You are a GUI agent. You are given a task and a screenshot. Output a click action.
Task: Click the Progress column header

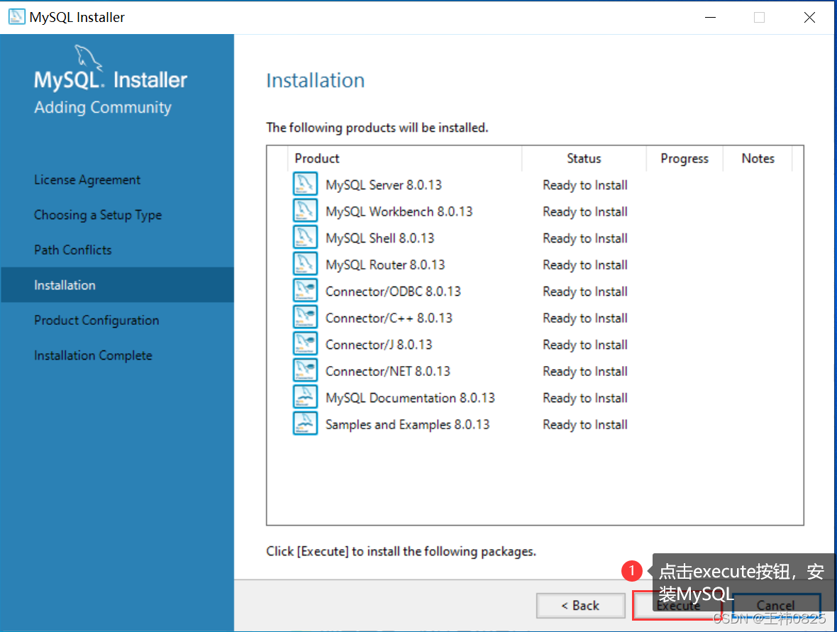tap(684, 159)
